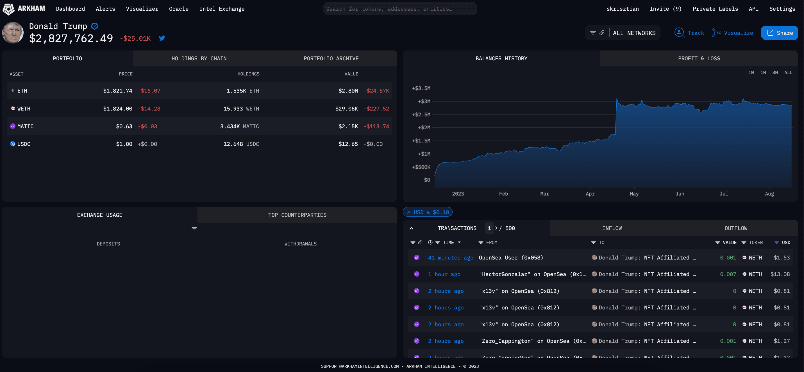
Task: Open the "HectorGonzalaz" on OpenSea sender
Action: tap(532, 274)
